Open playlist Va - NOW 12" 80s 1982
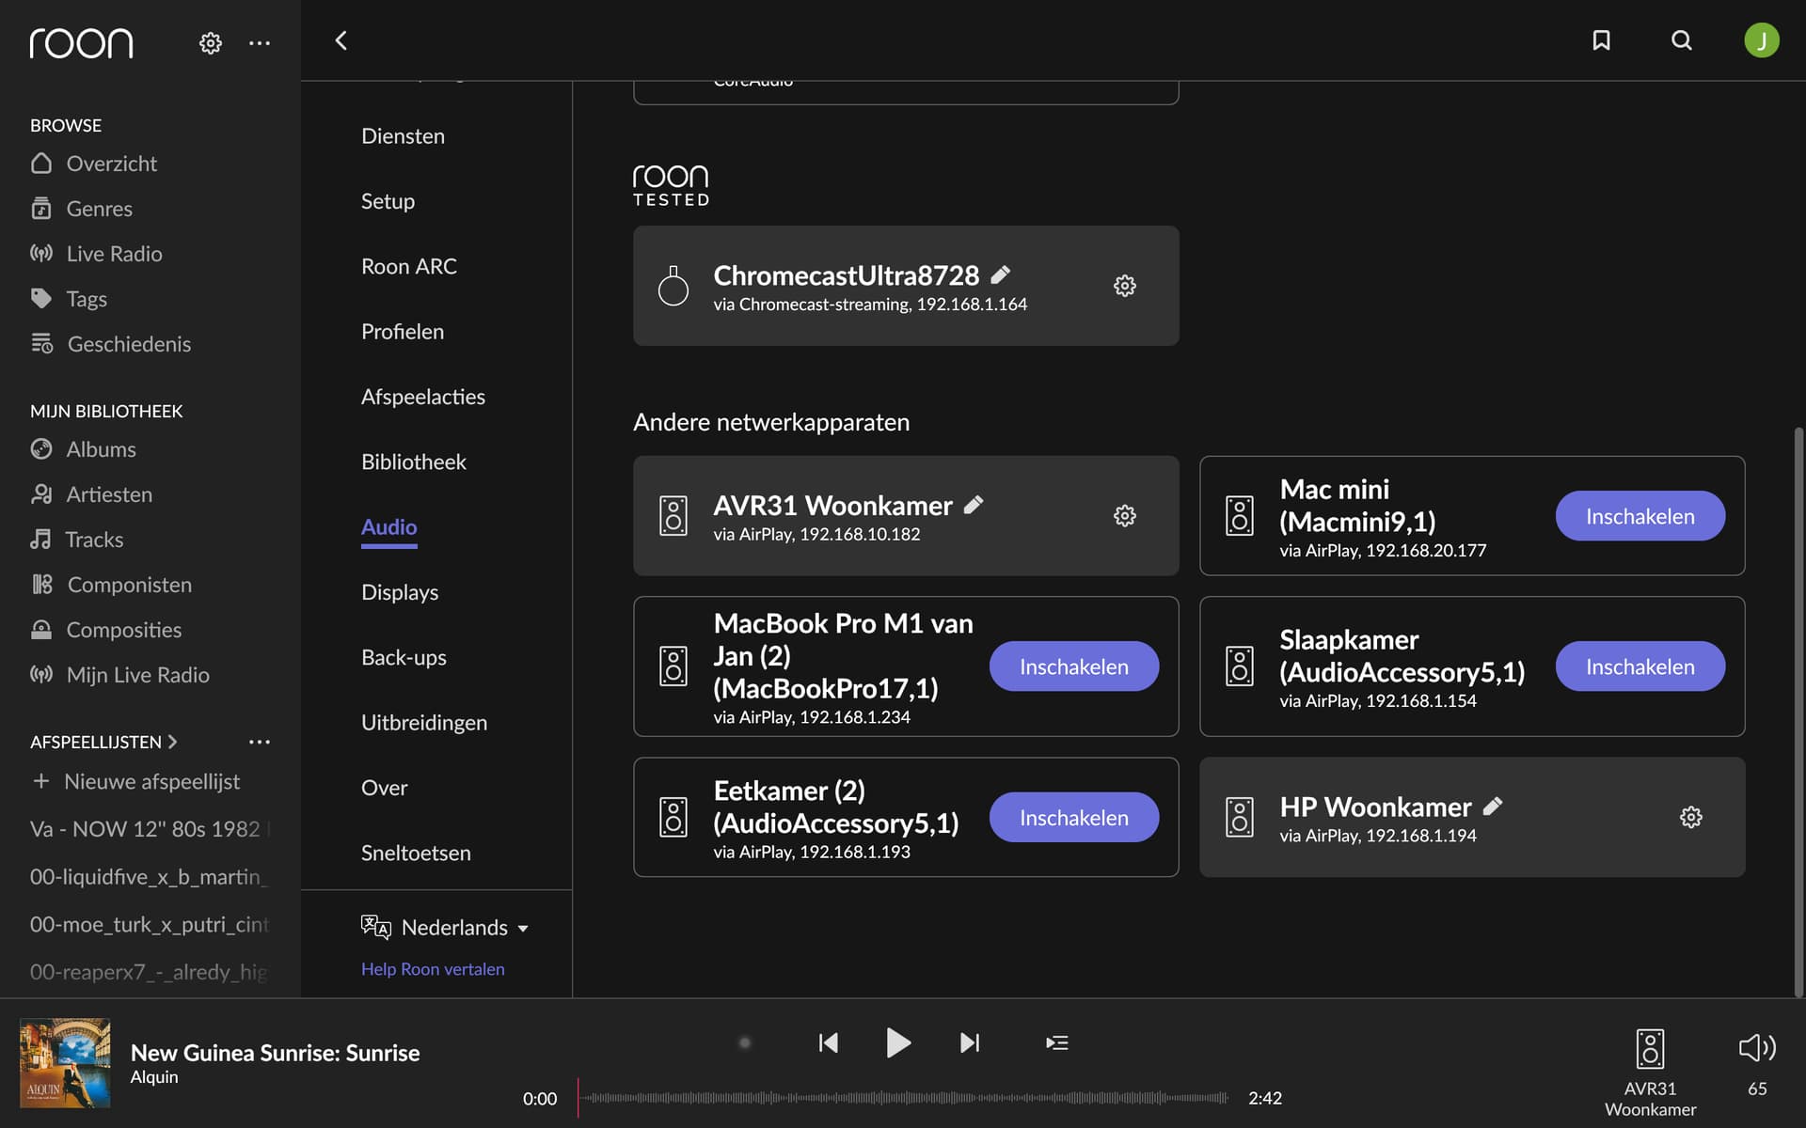The height and width of the screenshot is (1128, 1806). (150, 829)
